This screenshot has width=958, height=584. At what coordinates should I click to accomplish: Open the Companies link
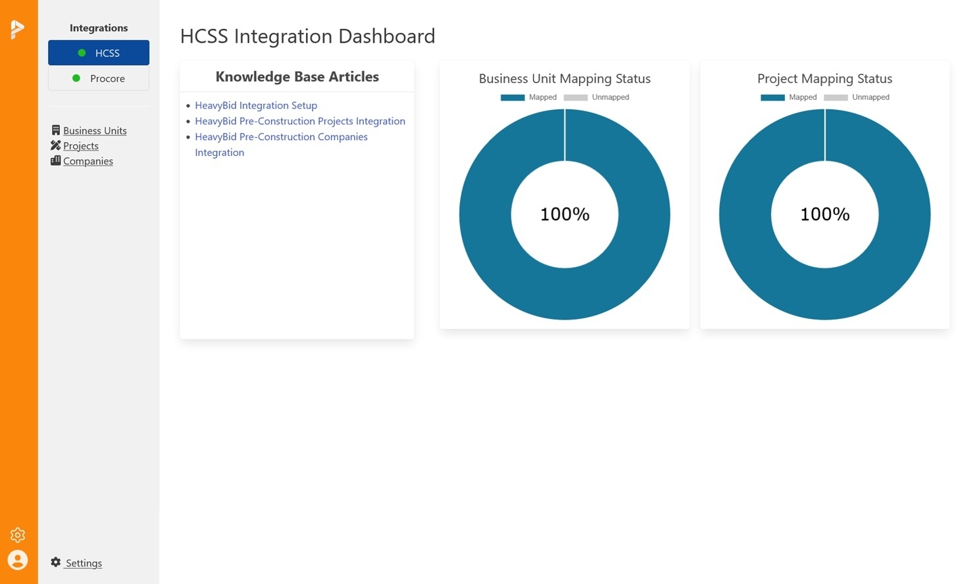(x=88, y=161)
